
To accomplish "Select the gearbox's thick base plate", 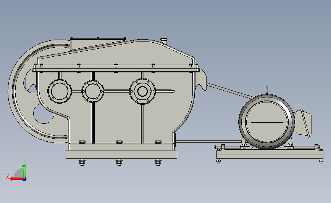I will [x=121, y=154].
